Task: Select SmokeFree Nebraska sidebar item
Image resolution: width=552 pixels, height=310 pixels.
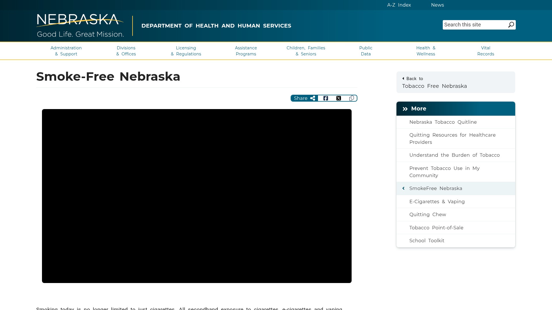Action: tap(456, 188)
